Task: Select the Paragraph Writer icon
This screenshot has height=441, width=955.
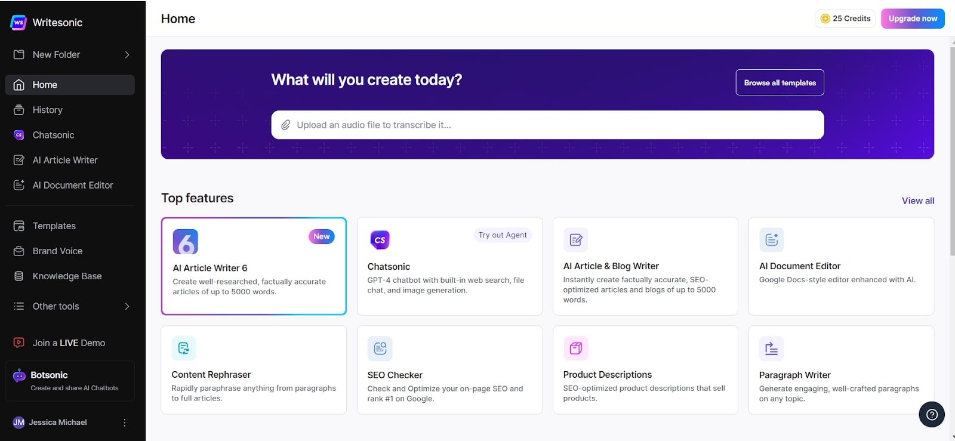Action: pyautogui.click(x=771, y=349)
